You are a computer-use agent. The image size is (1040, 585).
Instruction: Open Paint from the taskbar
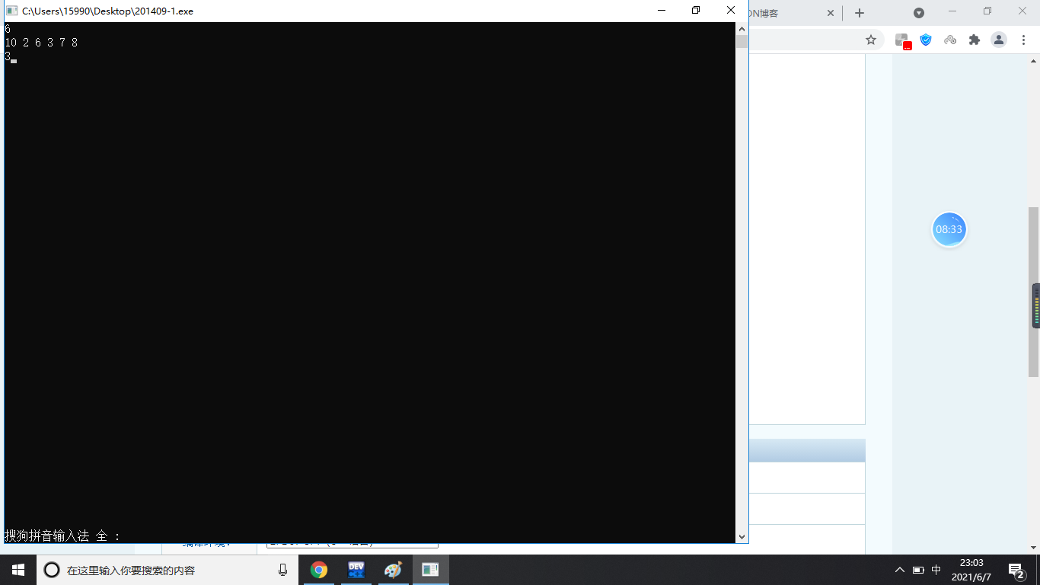click(x=392, y=570)
